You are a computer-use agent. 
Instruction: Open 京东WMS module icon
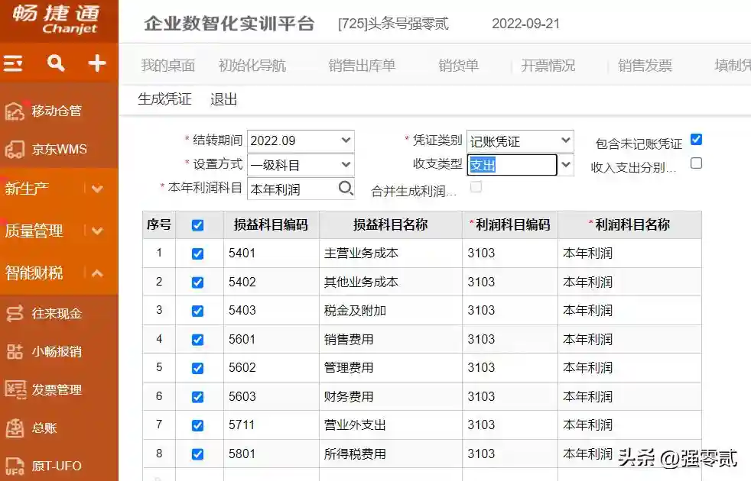coord(15,149)
